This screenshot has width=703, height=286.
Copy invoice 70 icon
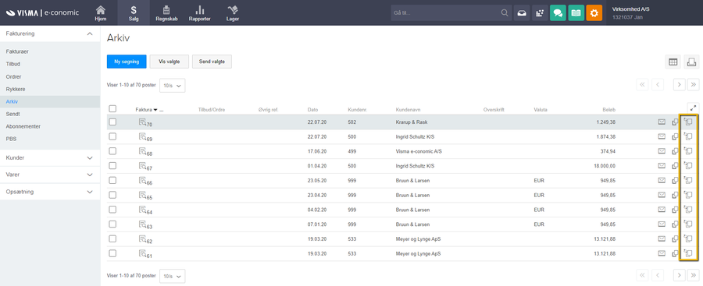(x=675, y=122)
